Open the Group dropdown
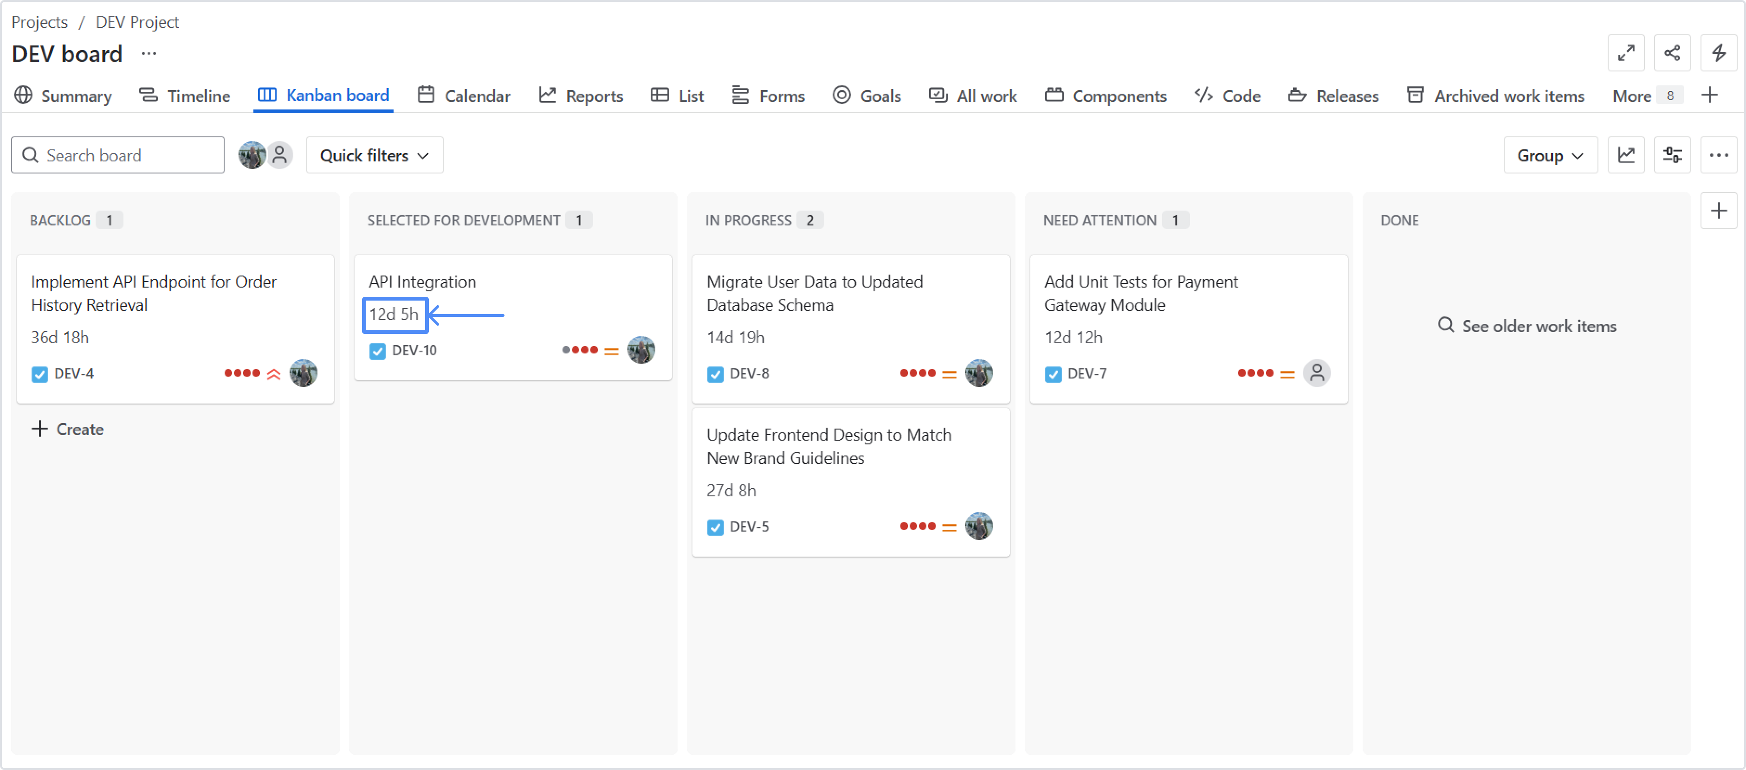The image size is (1746, 770). (1549, 155)
